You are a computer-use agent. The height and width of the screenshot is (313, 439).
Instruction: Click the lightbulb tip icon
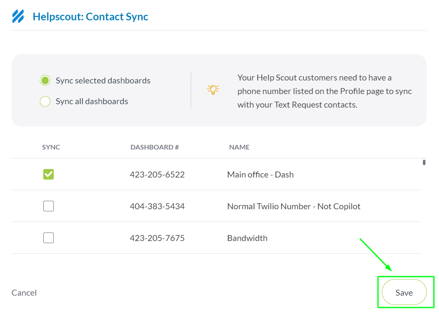213,89
